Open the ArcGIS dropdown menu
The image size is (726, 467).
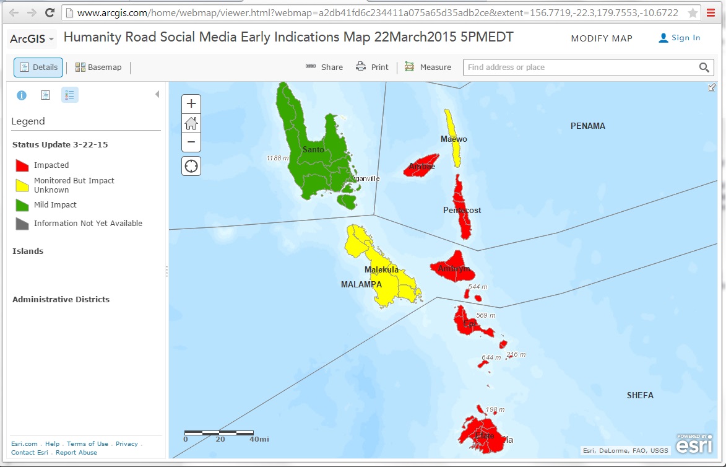coord(32,39)
